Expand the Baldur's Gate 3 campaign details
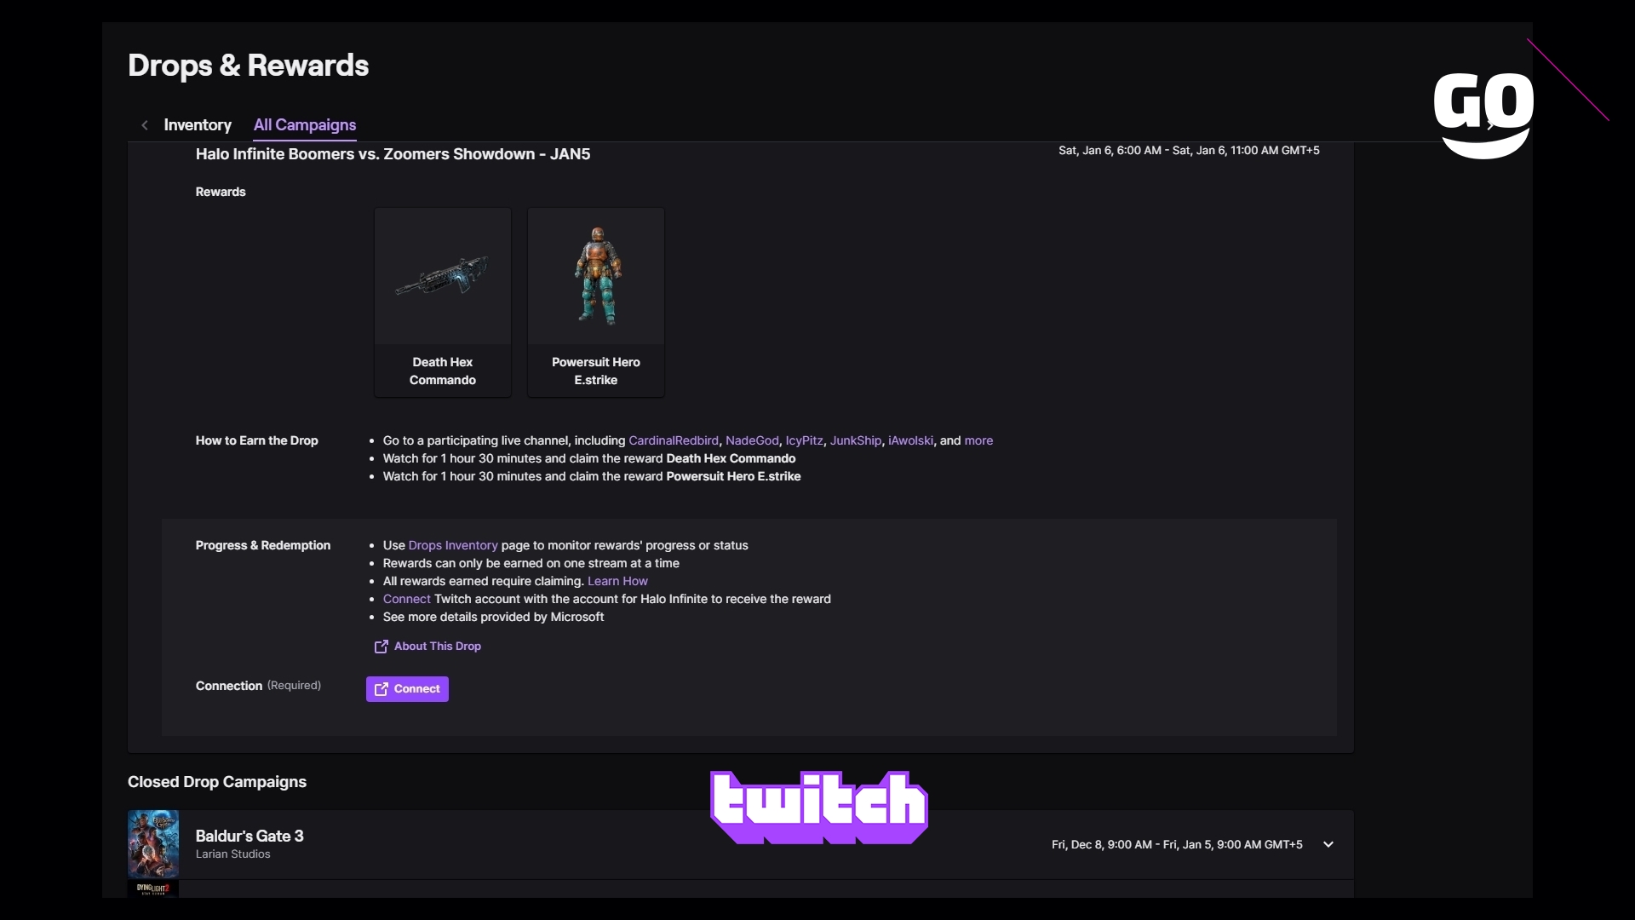Screen dimensions: 1635x920 point(1328,843)
